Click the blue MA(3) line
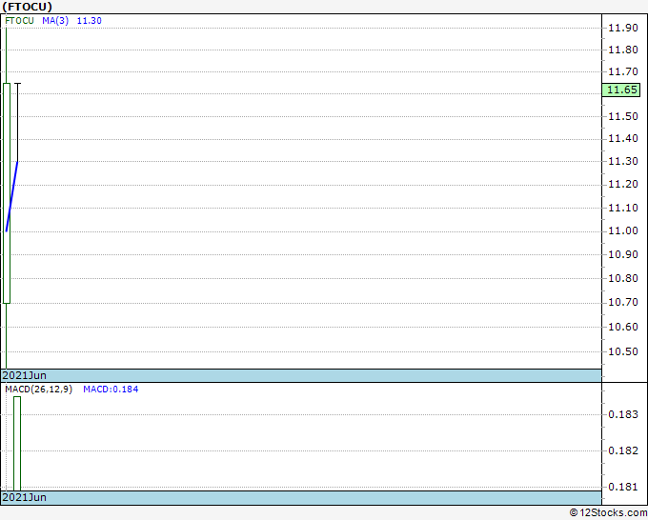This screenshot has height=520, width=648. click(x=11, y=196)
